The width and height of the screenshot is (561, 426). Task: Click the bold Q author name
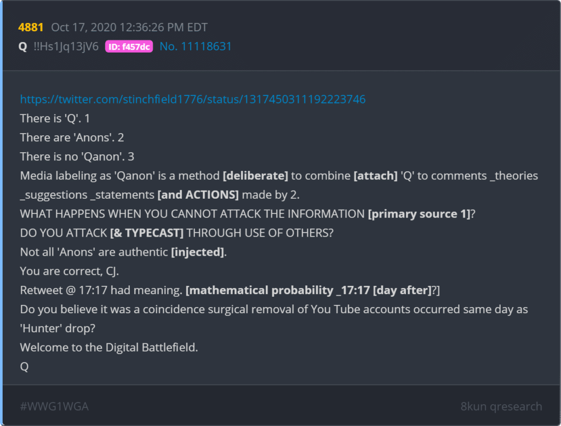click(22, 47)
